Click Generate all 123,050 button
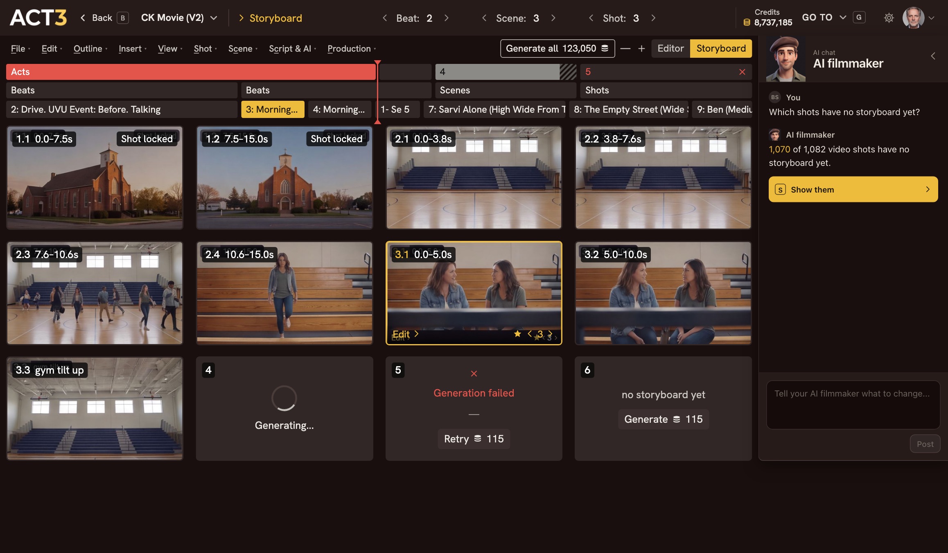Screen dimensions: 948x553 (558, 48)
